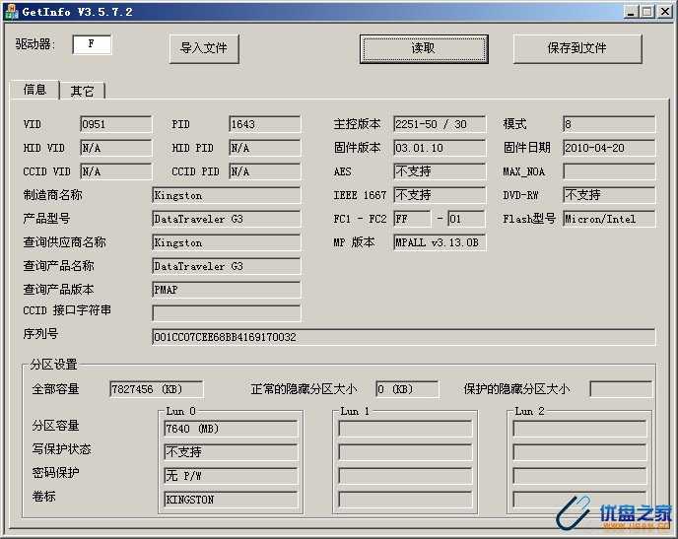Click the 查询产品版本 PMAP field
The width and height of the screenshot is (678, 539).
click(x=226, y=290)
